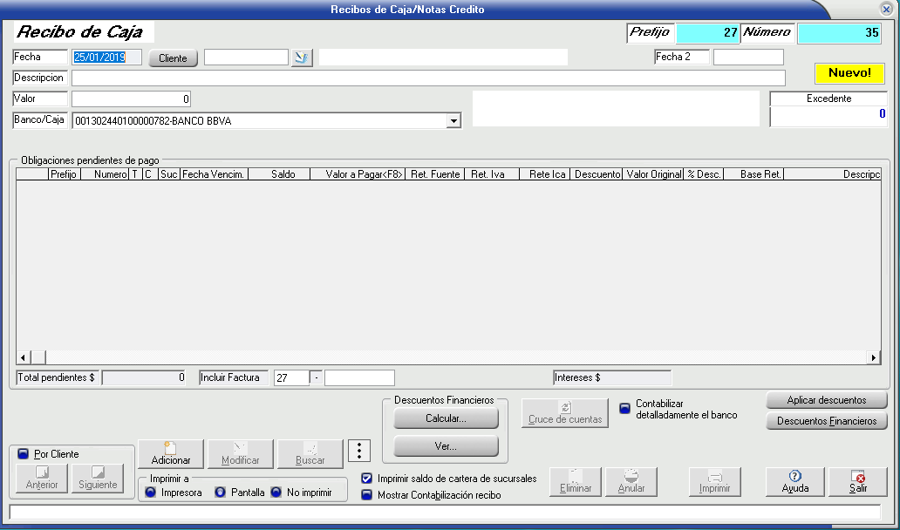Click the Cliente button
900x530 pixels.
click(174, 58)
